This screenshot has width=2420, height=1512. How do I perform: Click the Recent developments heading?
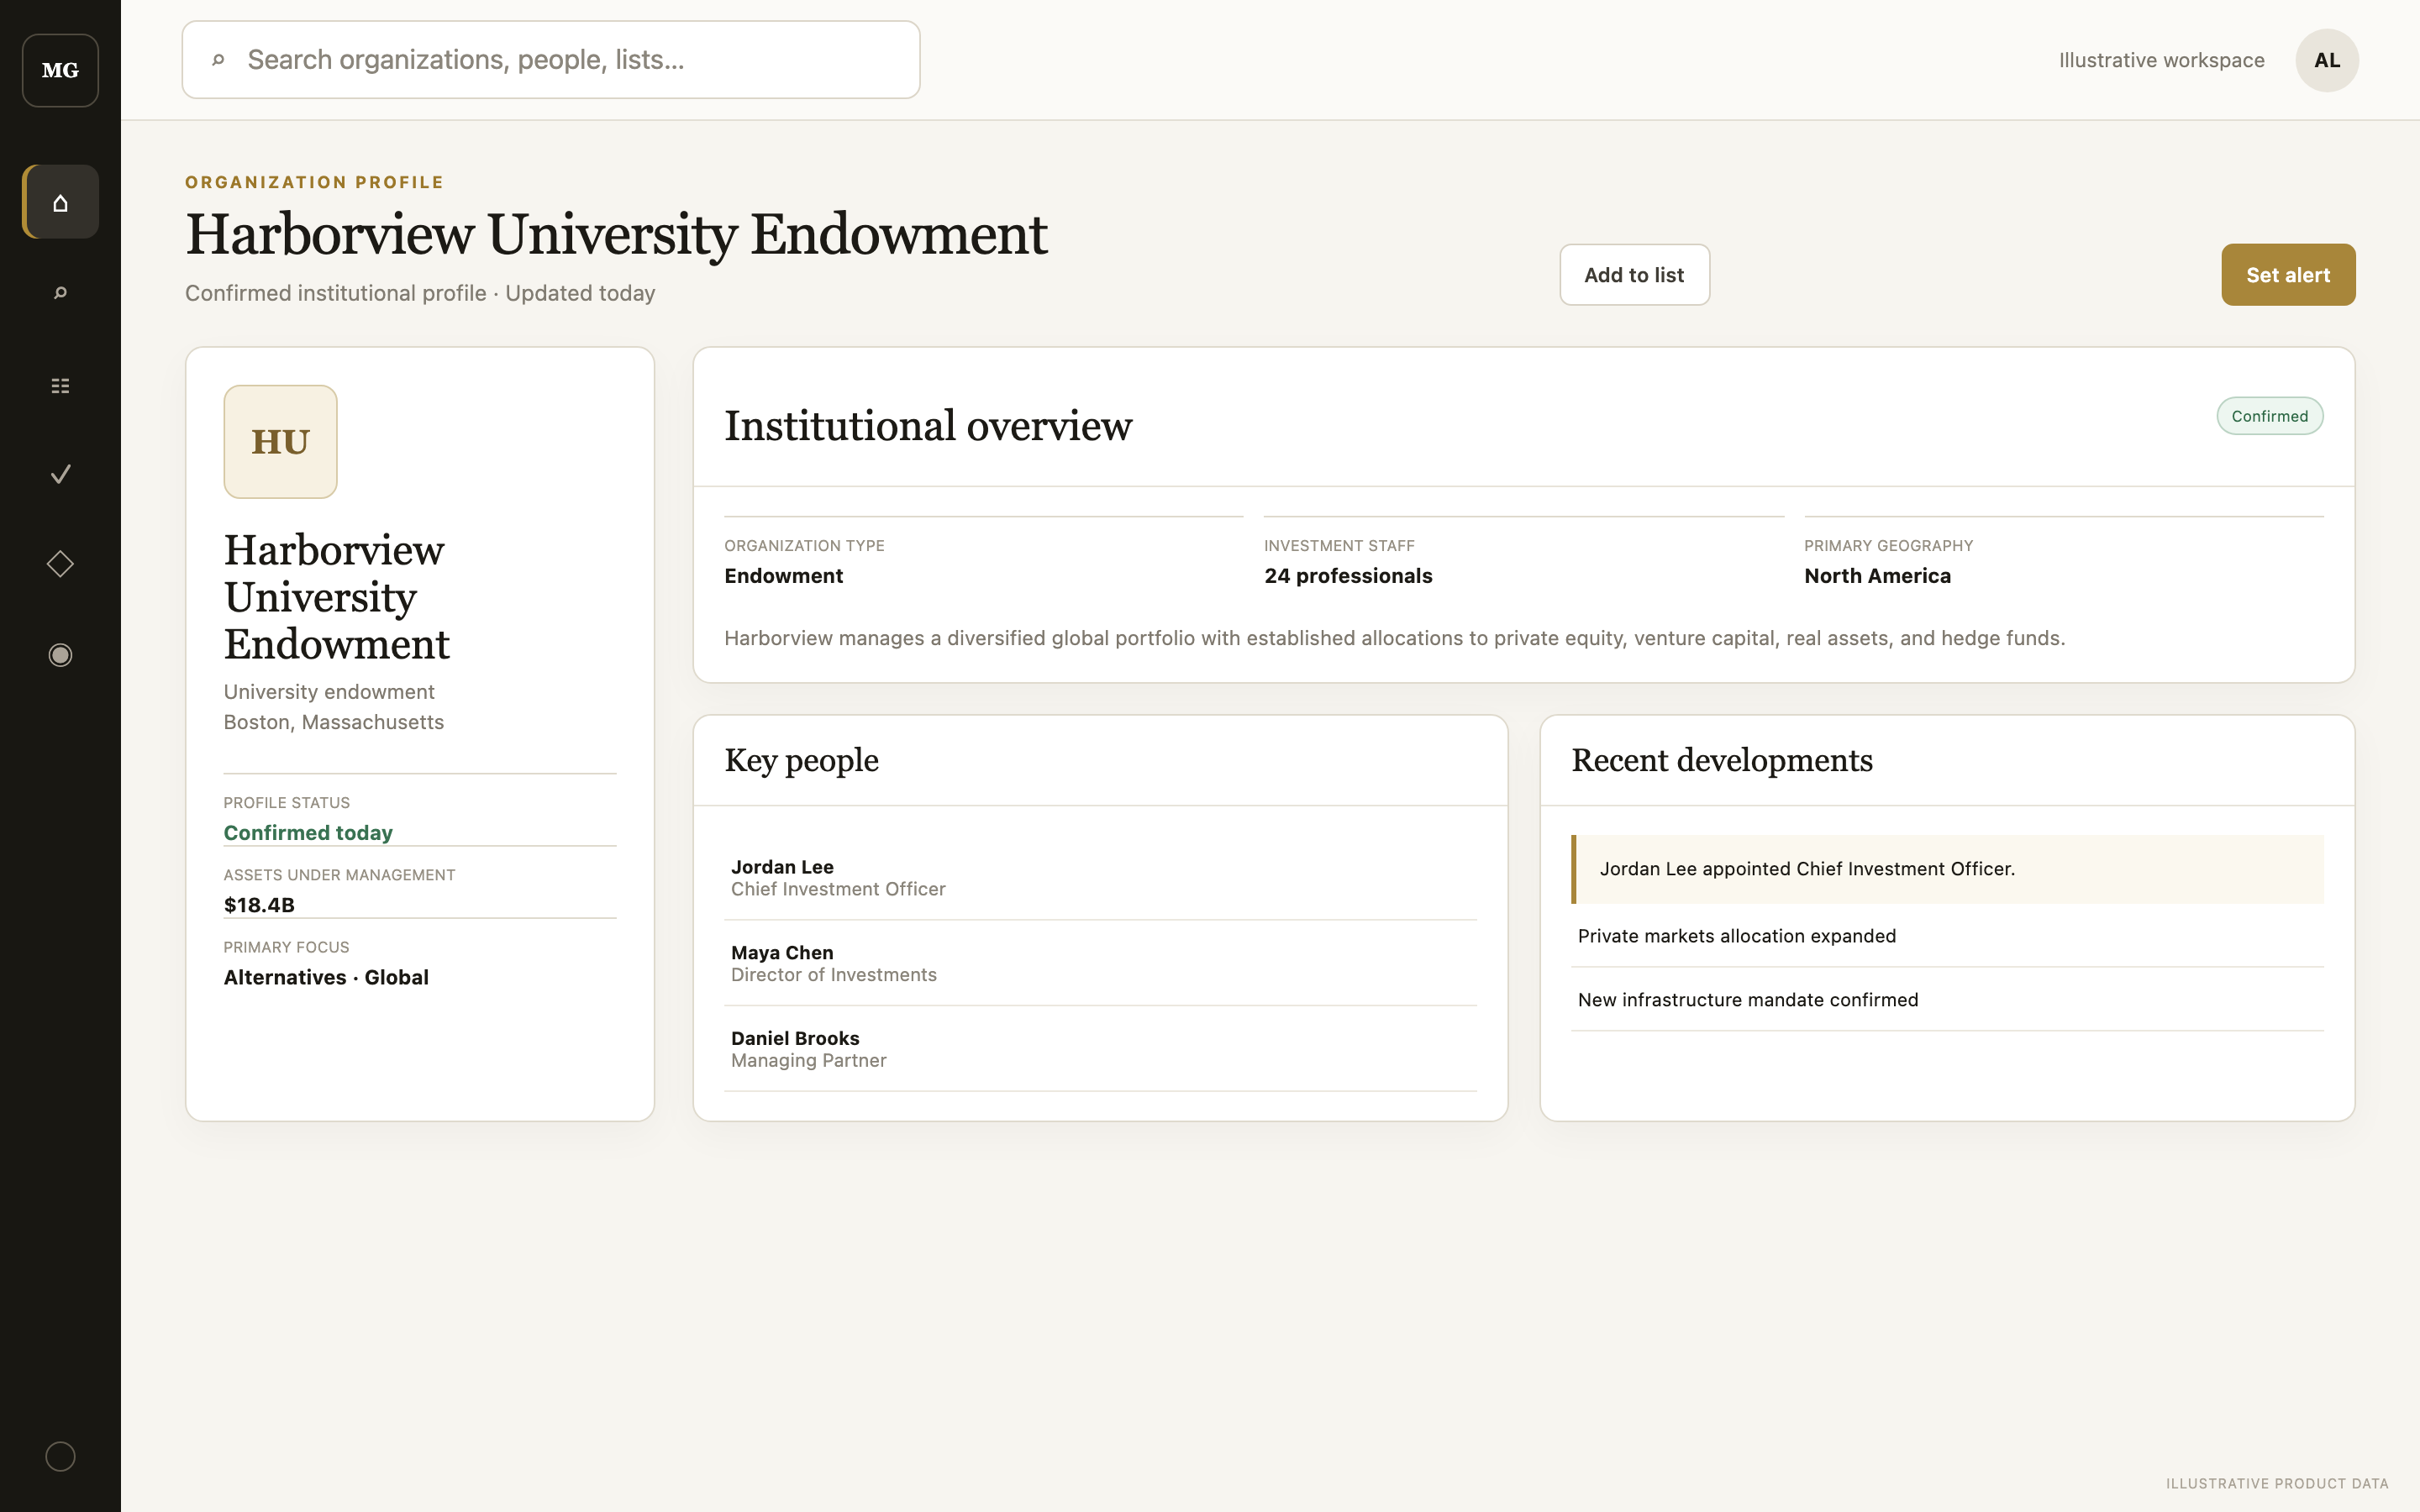point(1721,760)
